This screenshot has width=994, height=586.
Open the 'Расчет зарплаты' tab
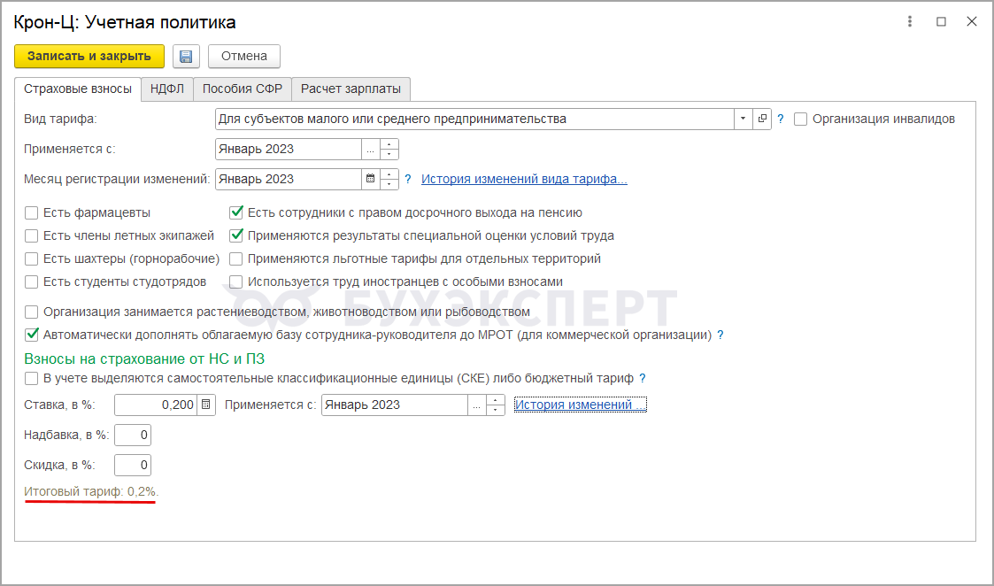click(351, 89)
